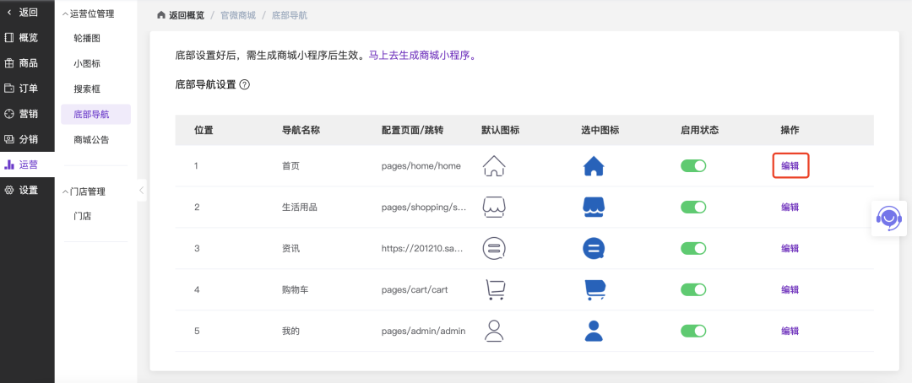
Task: Toggle the 我的 enabled status switch
Action: tap(693, 331)
